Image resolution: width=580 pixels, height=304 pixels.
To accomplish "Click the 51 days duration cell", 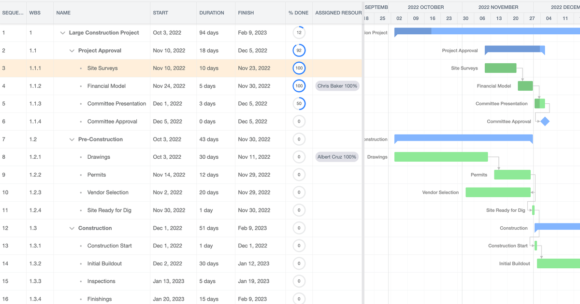I will point(216,228).
